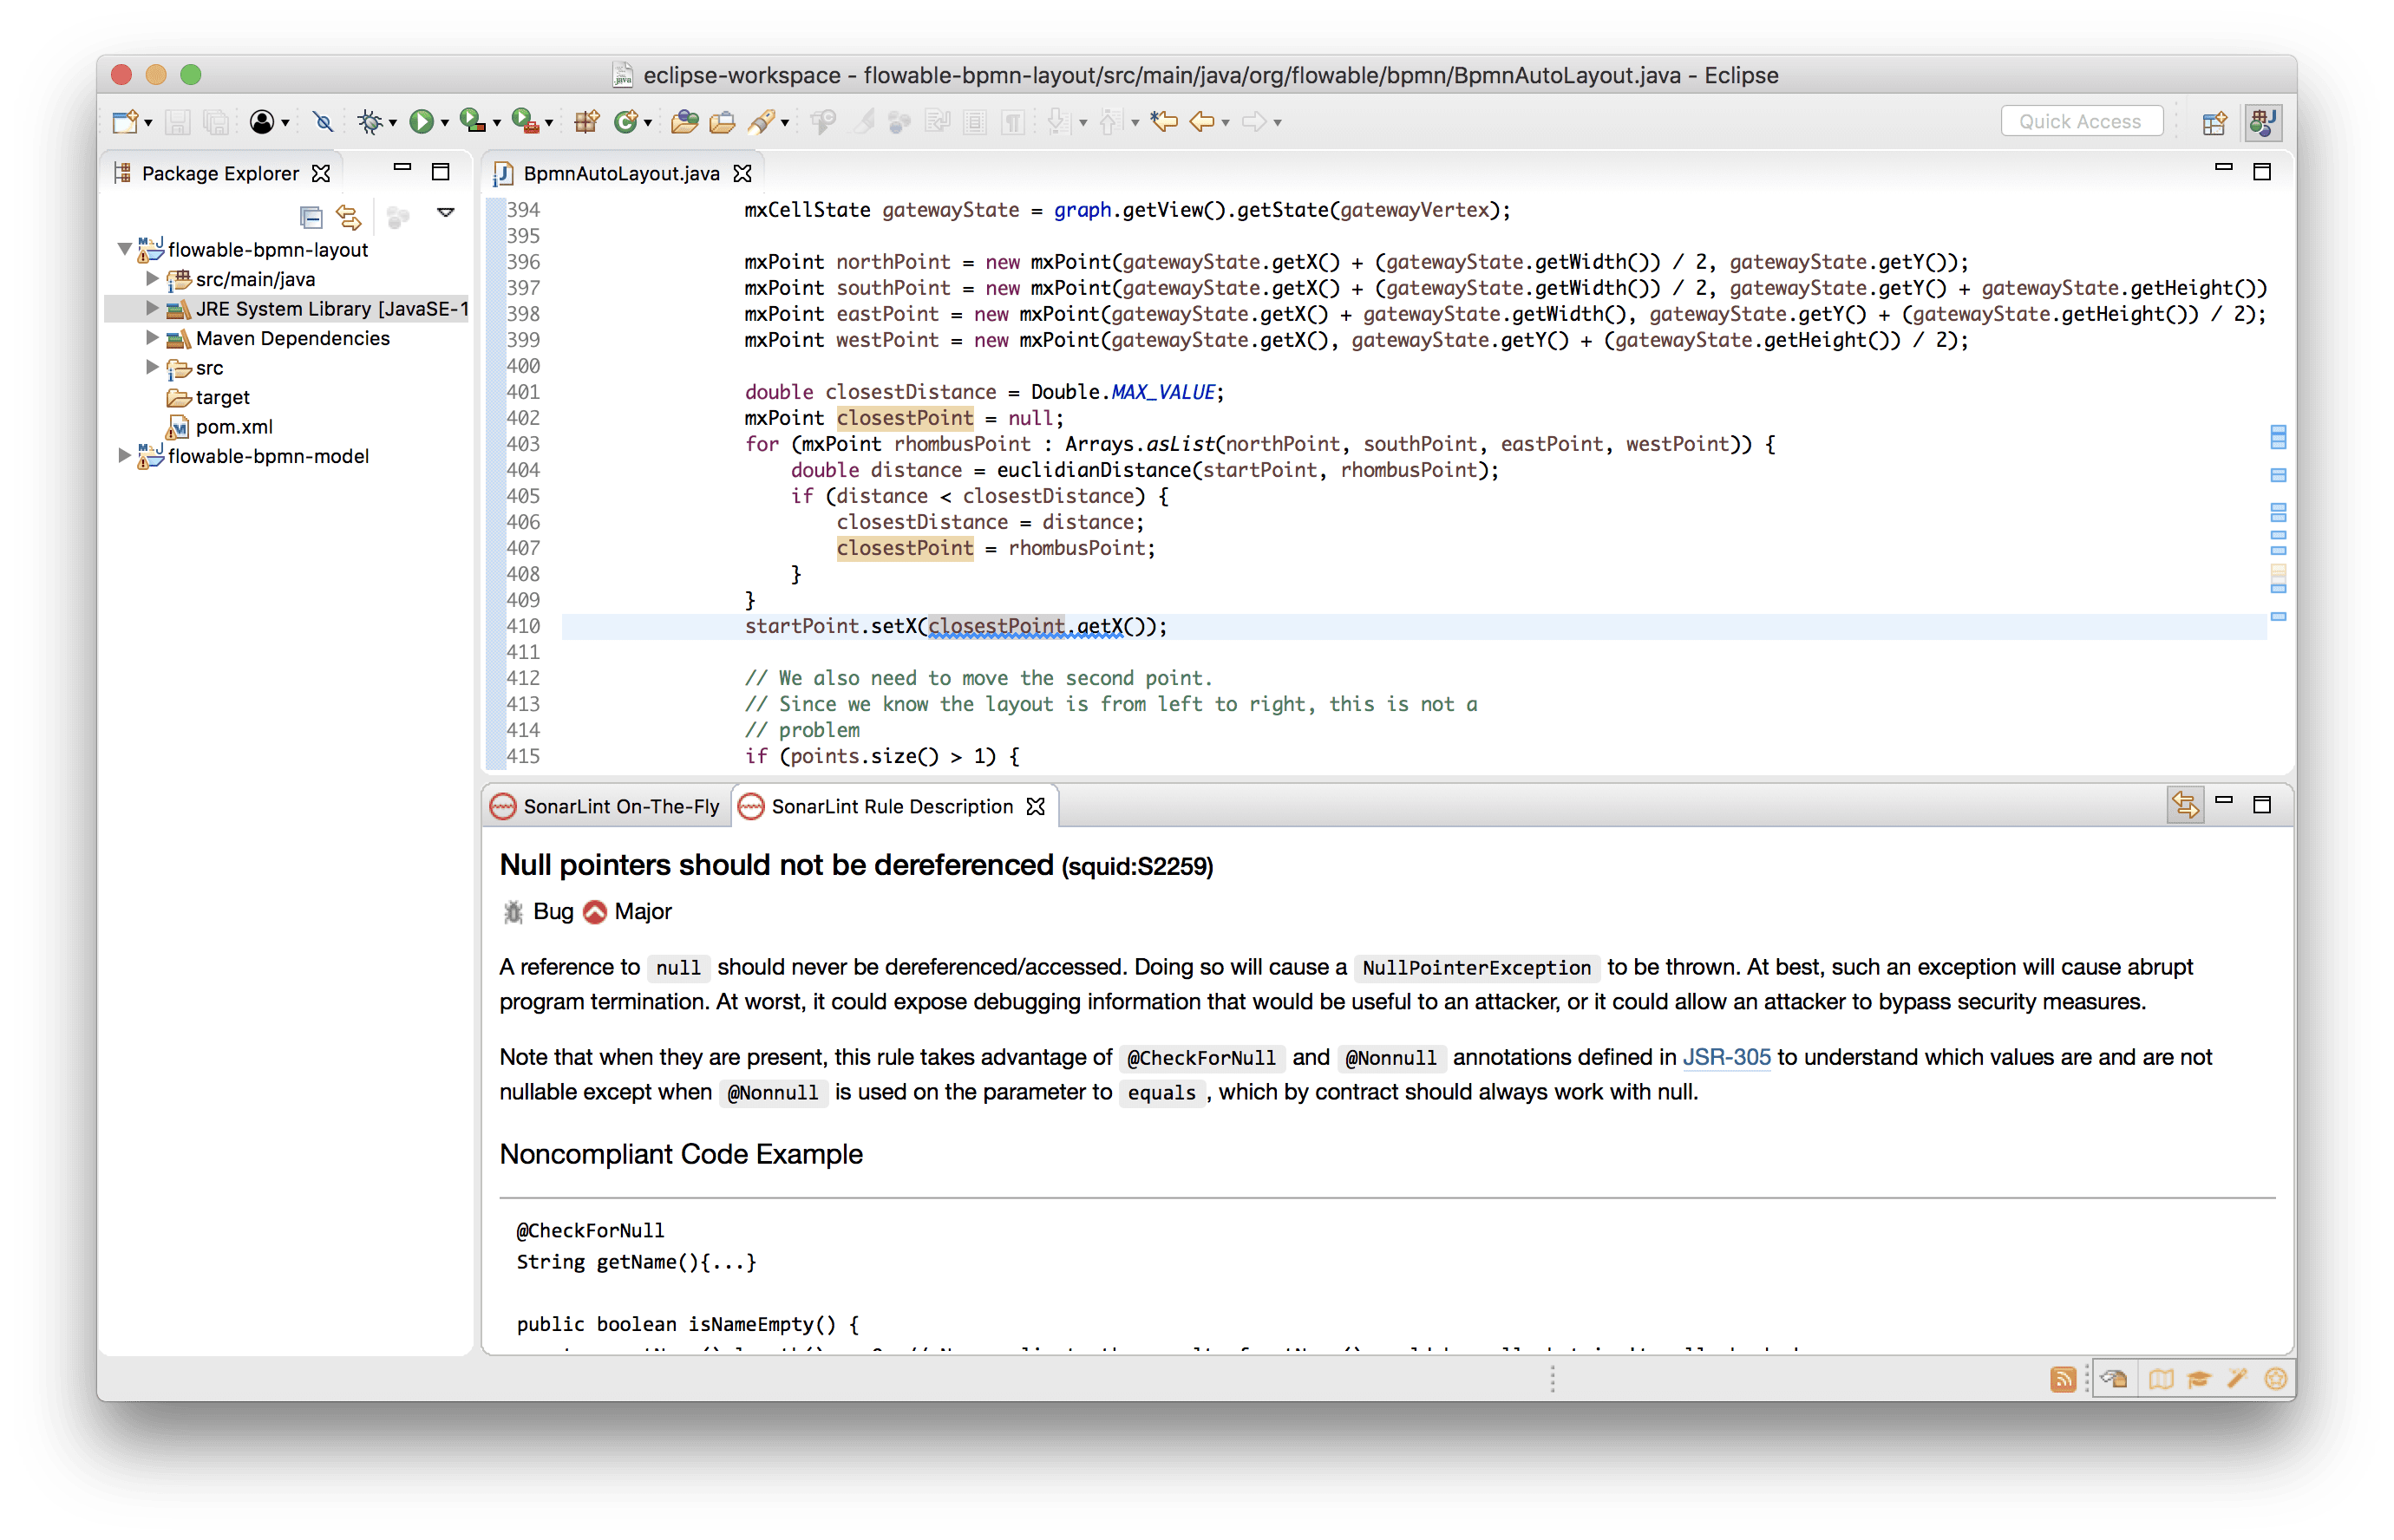Click the Samples wand icon in status bar
This screenshot has height=1540, width=2394.
pos(2236,1379)
